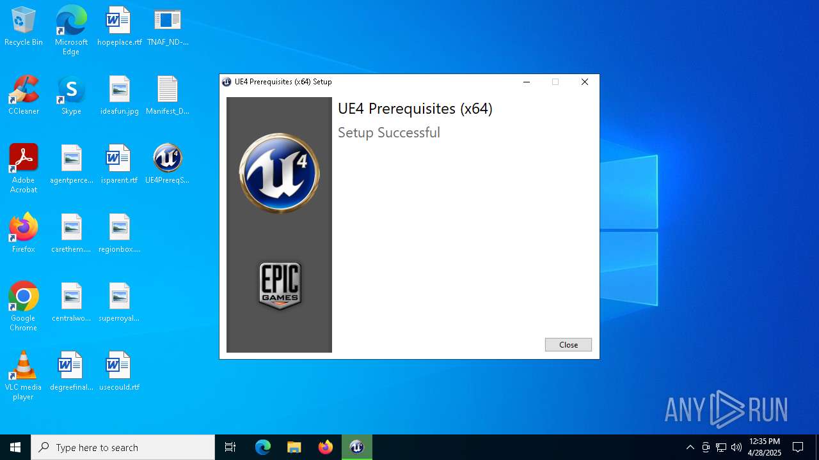
Task: Click the taskbar search box
Action: (x=123, y=447)
